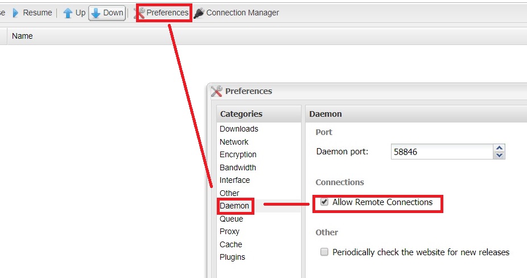The height and width of the screenshot is (278, 527).
Task: Click the Up arrow icon
Action: tap(68, 13)
